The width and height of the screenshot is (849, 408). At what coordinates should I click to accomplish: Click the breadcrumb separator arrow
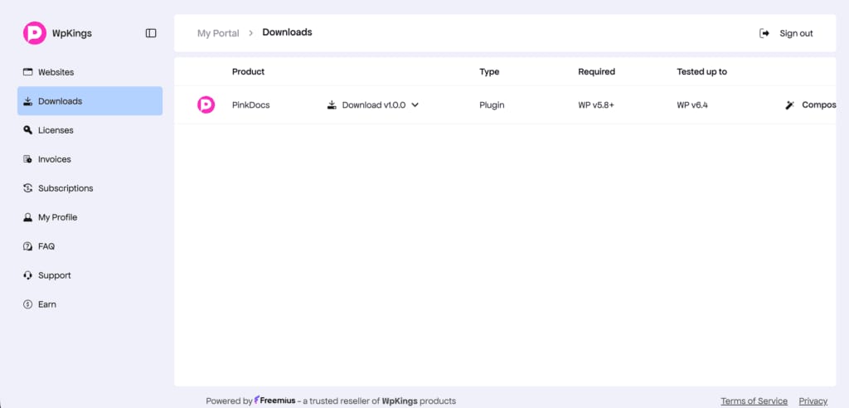(250, 33)
